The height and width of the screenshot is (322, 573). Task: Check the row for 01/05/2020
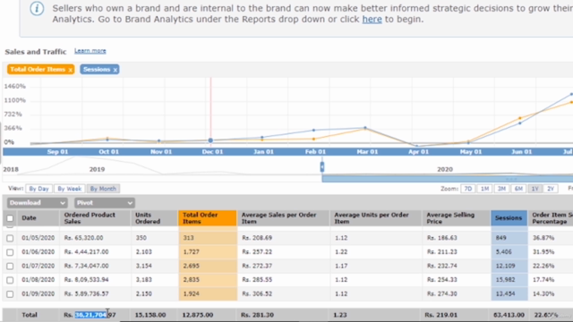(x=10, y=238)
